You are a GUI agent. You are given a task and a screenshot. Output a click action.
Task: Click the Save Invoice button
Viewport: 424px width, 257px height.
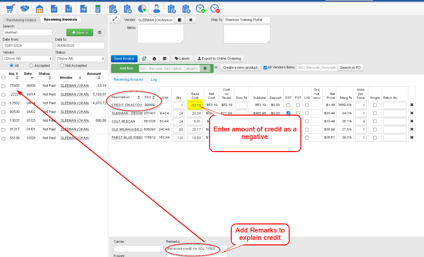pos(124,59)
